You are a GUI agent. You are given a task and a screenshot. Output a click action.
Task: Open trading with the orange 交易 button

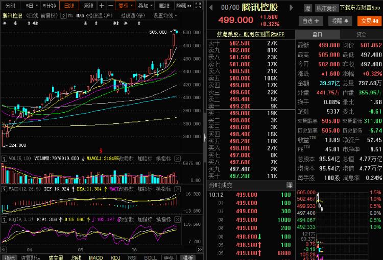(x=369, y=21)
